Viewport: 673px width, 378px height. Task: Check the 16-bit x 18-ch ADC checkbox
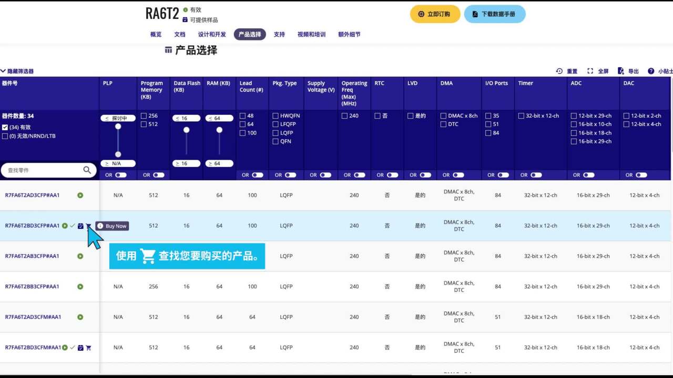pyautogui.click(x=574, y=133)
